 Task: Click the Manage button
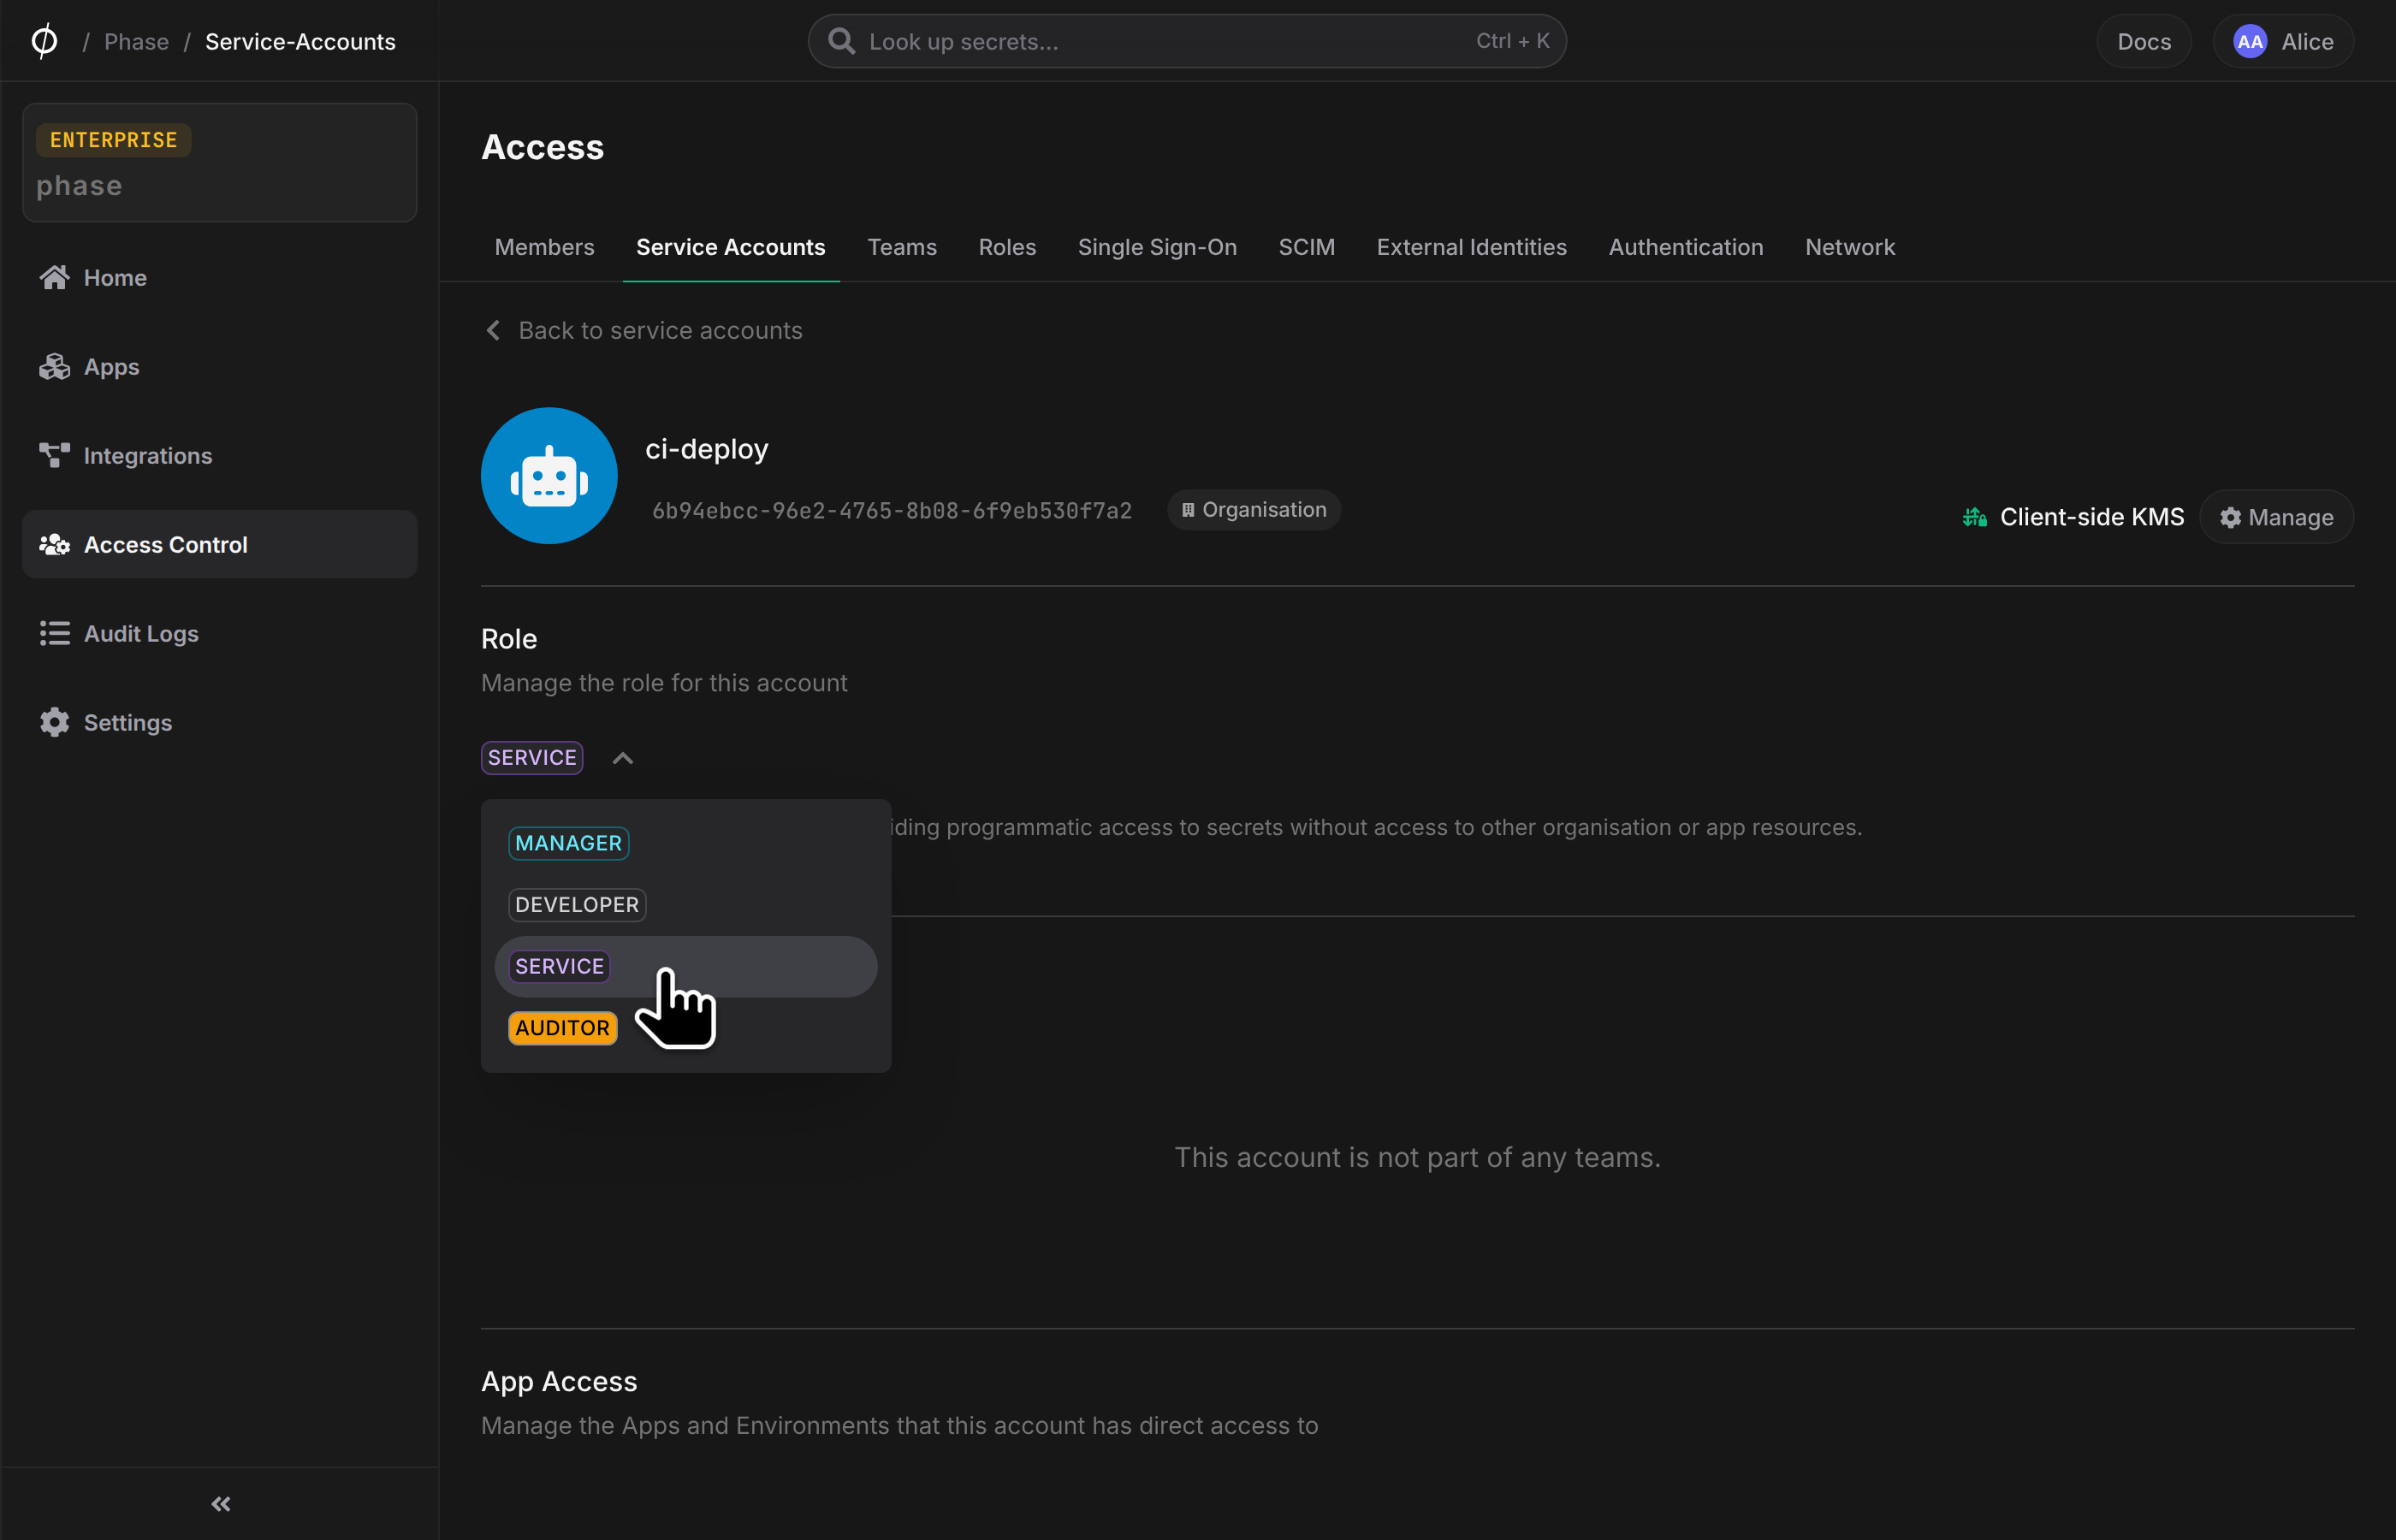pos(2276,517)
